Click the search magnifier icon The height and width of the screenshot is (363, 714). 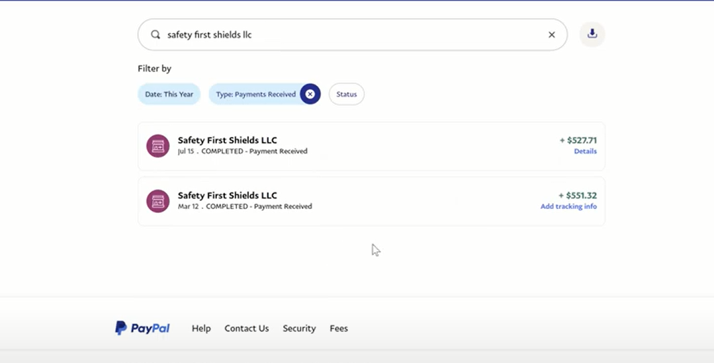click(156, 34)
